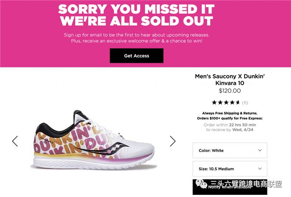The width and height of the screenshot is (291, 197).
Task: Advance to next shoe image with right arrow
Action: click(x=173, y=141)
